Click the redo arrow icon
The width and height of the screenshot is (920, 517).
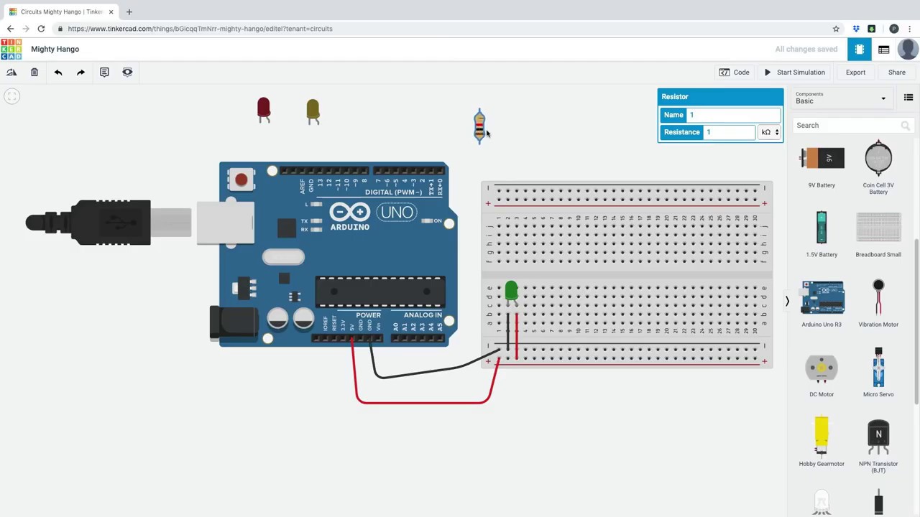(x=80, y=72)
